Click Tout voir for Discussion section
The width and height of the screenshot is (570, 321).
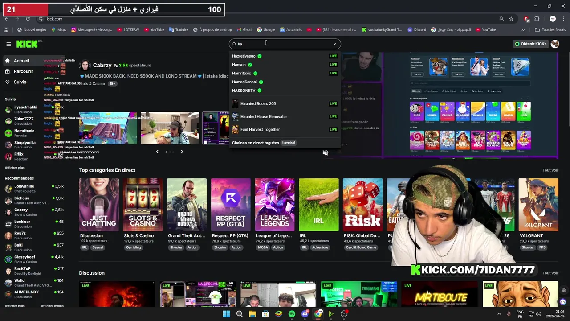click(550, 273)
